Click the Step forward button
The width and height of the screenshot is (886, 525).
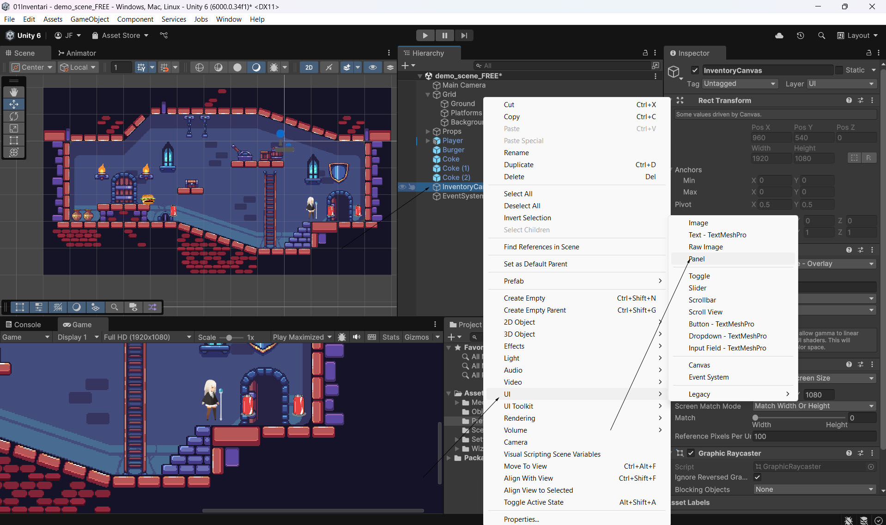point(464,36)
